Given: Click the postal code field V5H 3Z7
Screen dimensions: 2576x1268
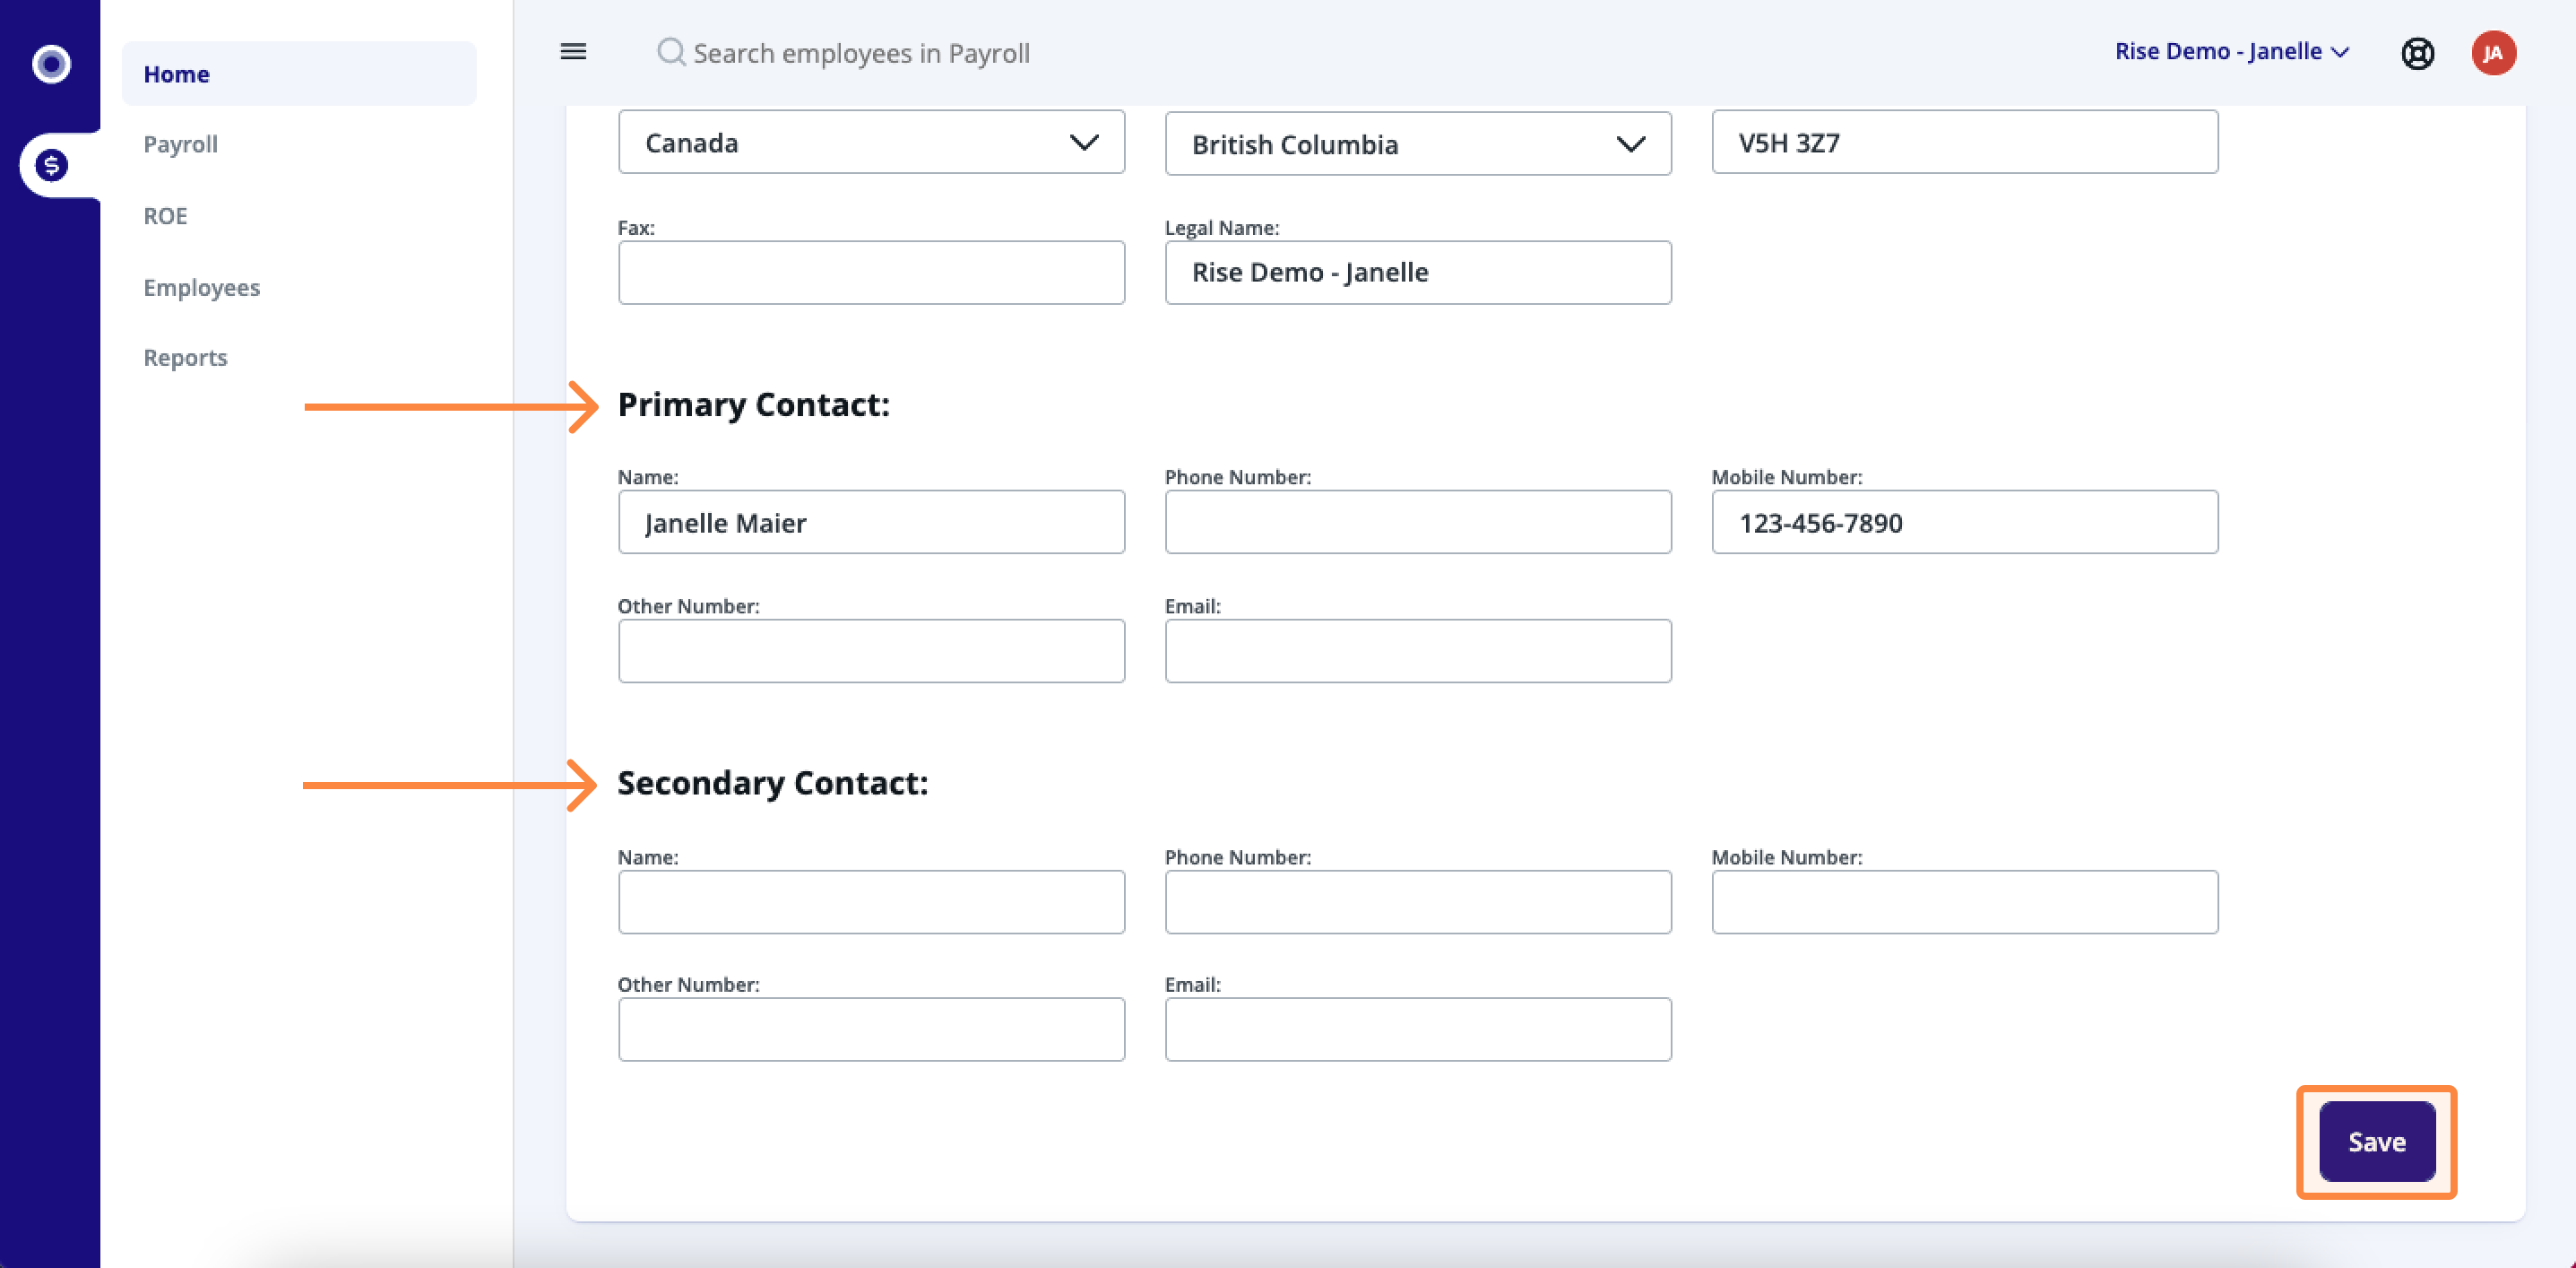Looking at the screenshot, I should (x=1964, y=142).
